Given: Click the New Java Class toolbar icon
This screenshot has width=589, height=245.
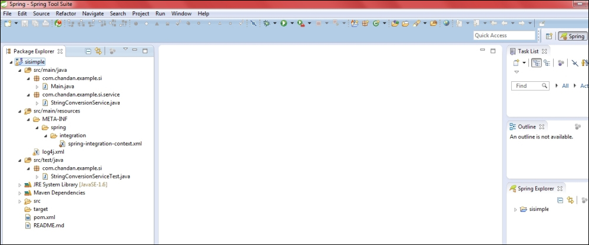Looking at the screenshot, I should pos(375,24).
